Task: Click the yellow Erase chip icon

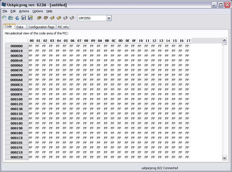Action: click(59, 18)
